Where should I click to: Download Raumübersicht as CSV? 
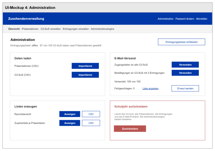click(x=91, y=114)
